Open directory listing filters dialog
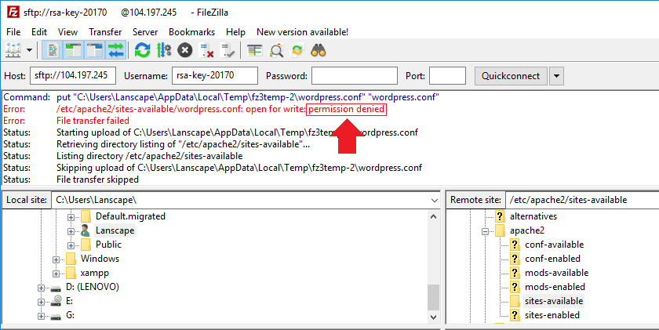Screen dimensions: 659x330 click(255, 51)
